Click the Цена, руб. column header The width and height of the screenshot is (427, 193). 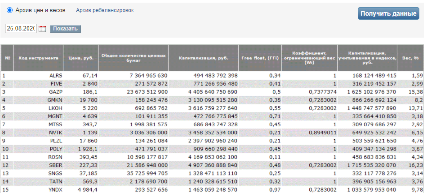pyautogui.click(x=80, y=58)
